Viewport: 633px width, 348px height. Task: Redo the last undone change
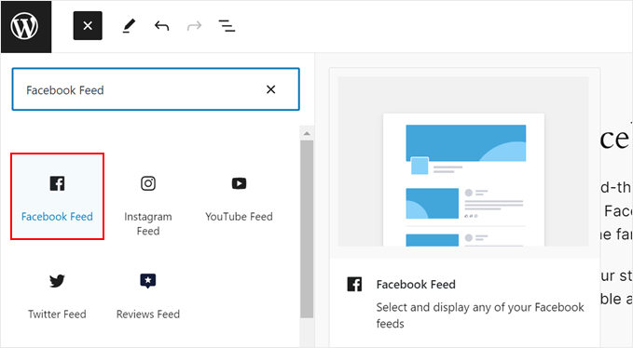(x=194, y=26)
